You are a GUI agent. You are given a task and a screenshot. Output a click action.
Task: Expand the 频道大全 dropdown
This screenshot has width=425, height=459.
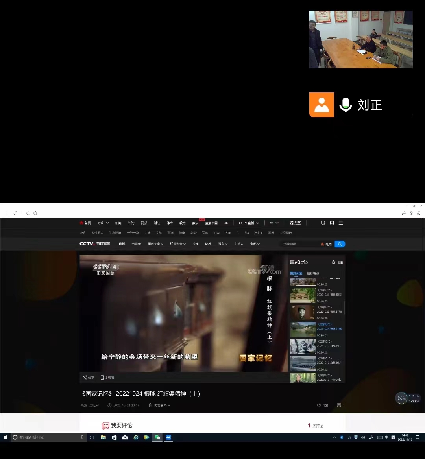point(155,244)
